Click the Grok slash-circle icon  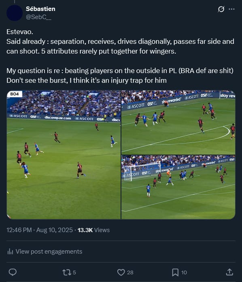click(x=221, y=9)
